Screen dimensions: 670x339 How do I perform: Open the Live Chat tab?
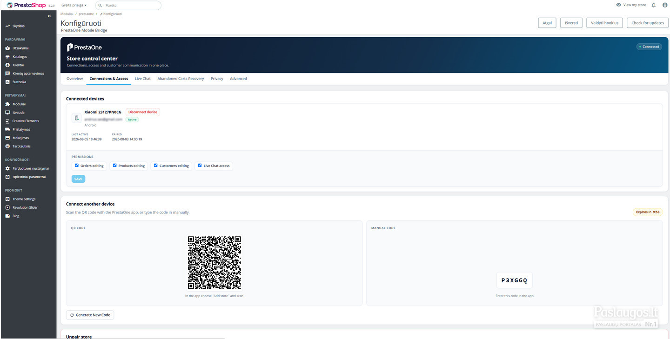(x=143, y=79)
